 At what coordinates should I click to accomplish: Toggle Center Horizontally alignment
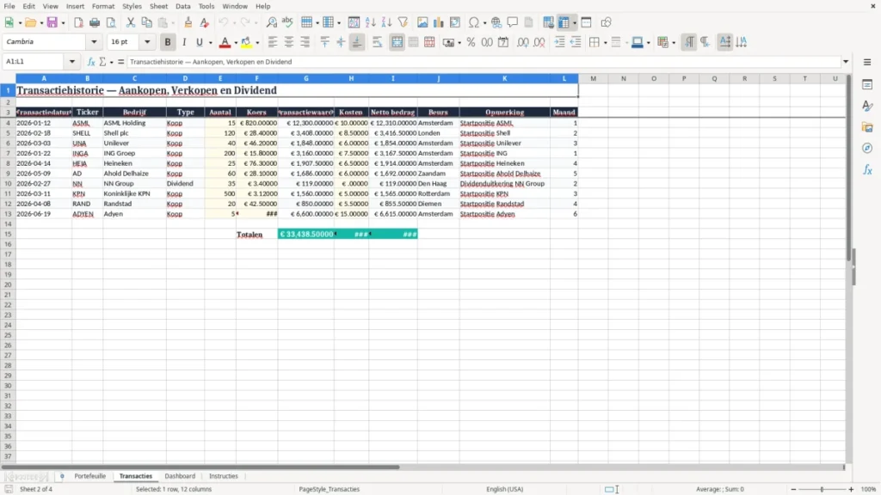pyautogui.click(x=289, y=42)
